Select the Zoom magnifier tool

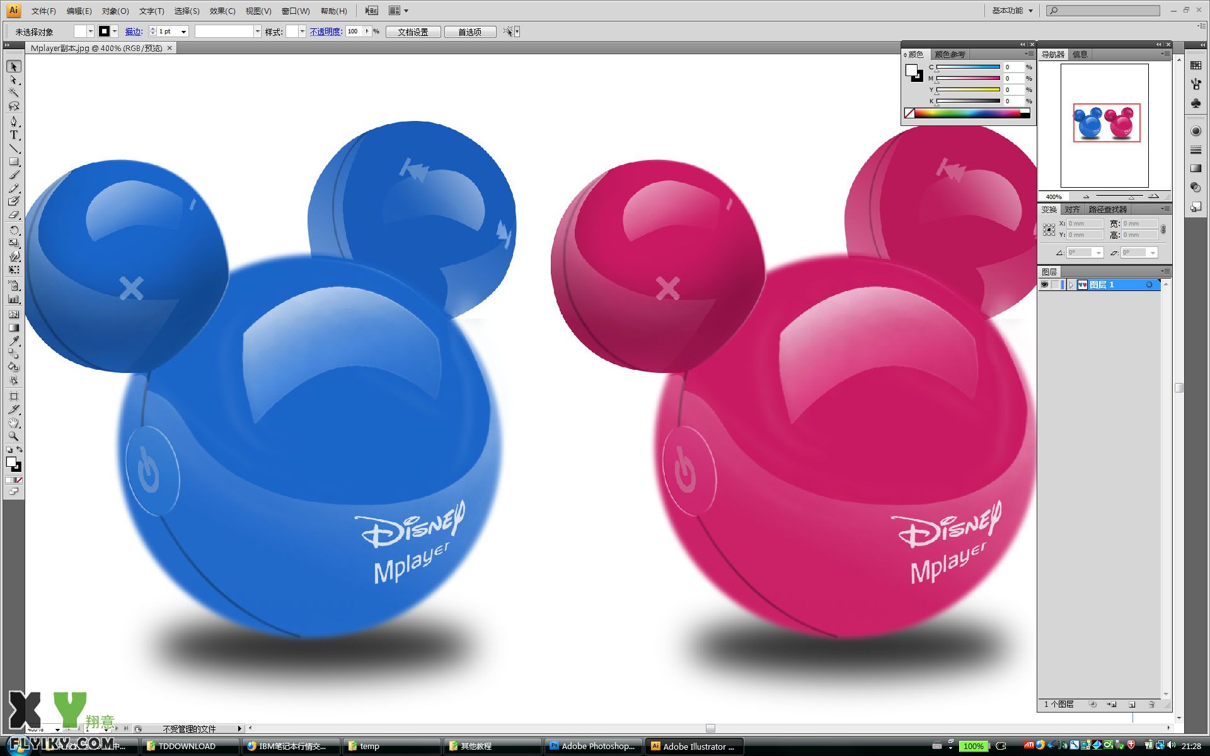coord(14,436)
